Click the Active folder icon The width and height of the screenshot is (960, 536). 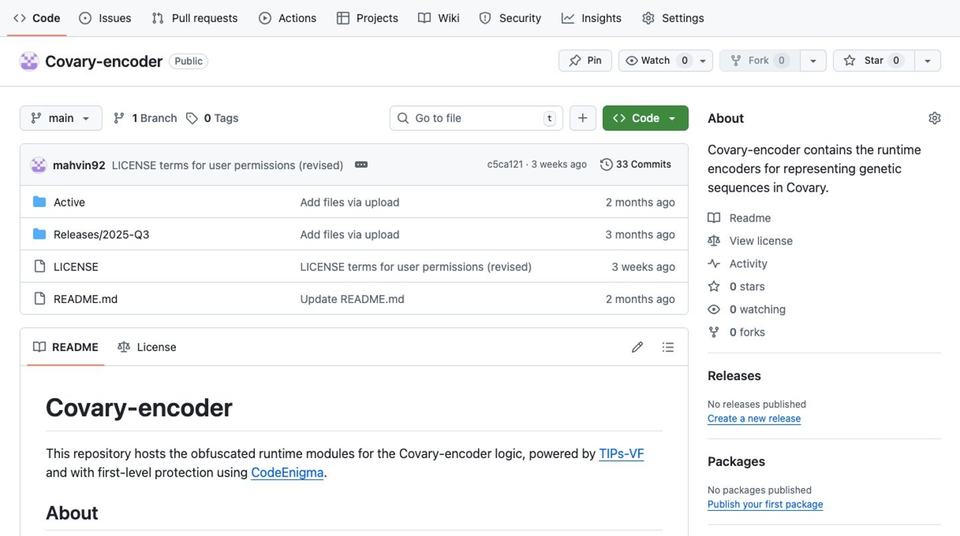[39, 202]
